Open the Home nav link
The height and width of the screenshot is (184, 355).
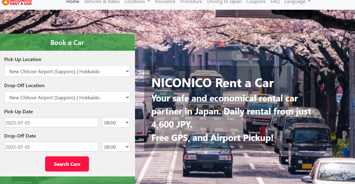pyautogui.click(x=73, y=2)
